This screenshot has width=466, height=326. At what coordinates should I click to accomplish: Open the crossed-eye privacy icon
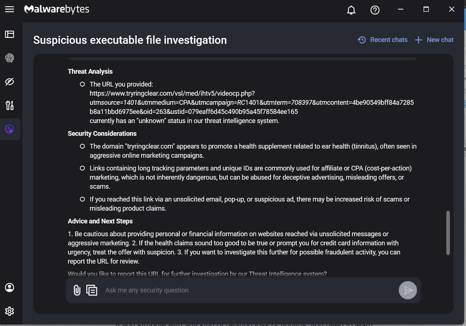pyautogui.click(x=10, y=82)
